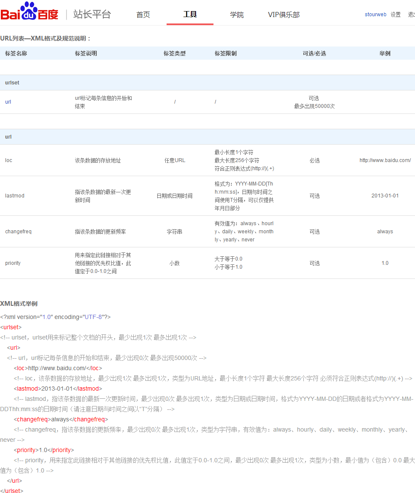This screenshot has height=493, width=415.
Task: Click the http://www.baidu.com/ example text
Action: pyautogui.click(x=385, y=160)
